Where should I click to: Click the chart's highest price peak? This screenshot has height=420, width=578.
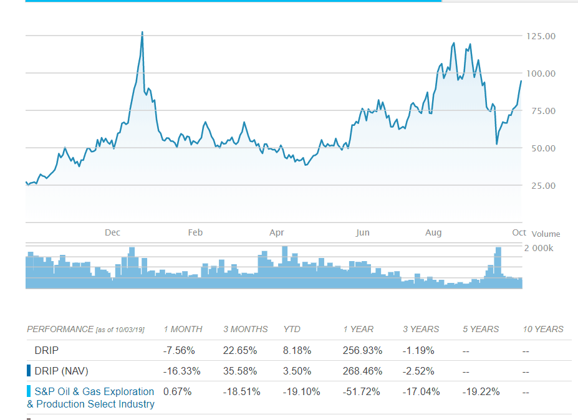[142, 31]
